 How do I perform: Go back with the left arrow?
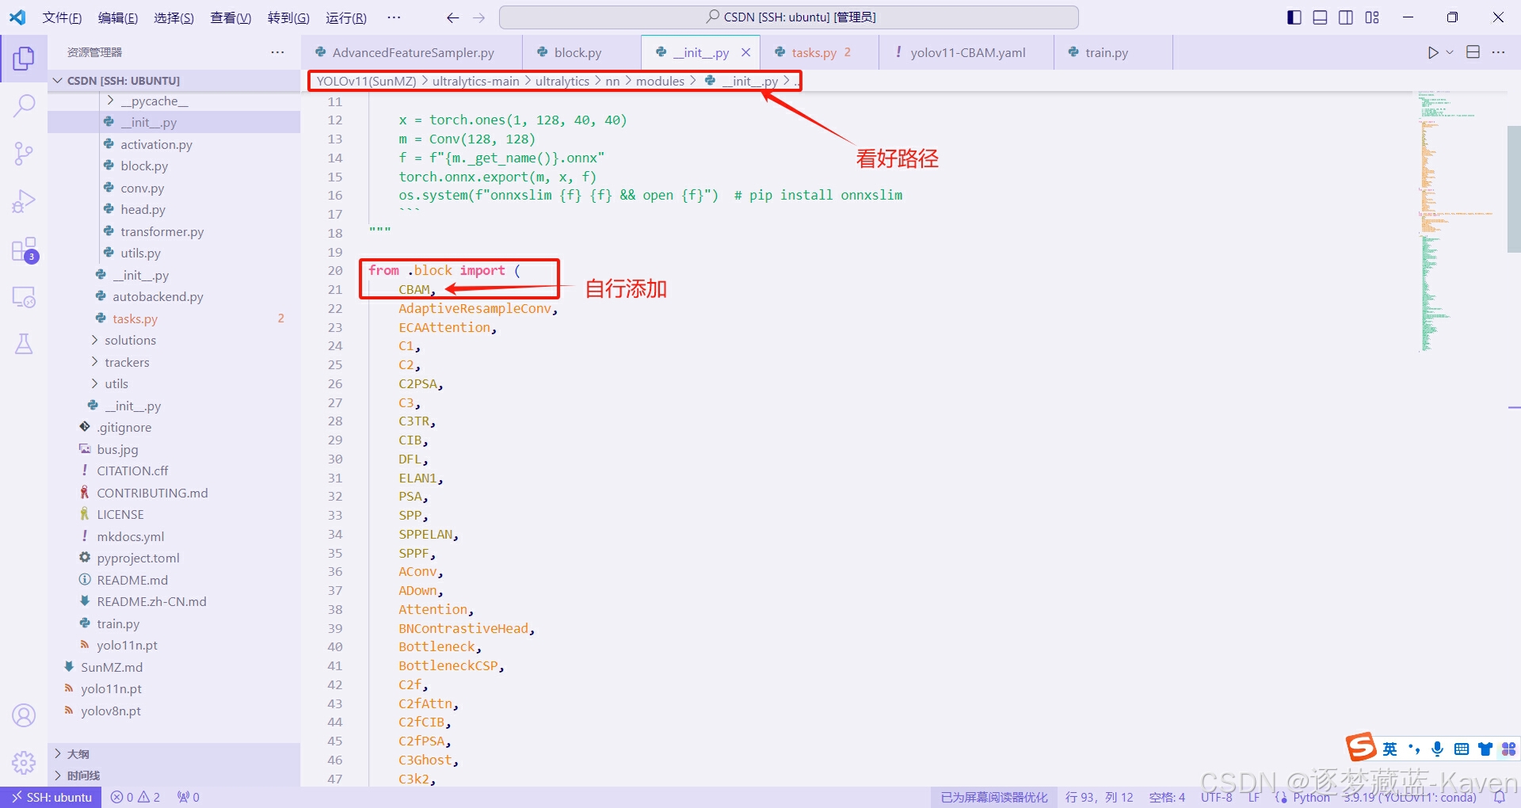tap(452, 17)
